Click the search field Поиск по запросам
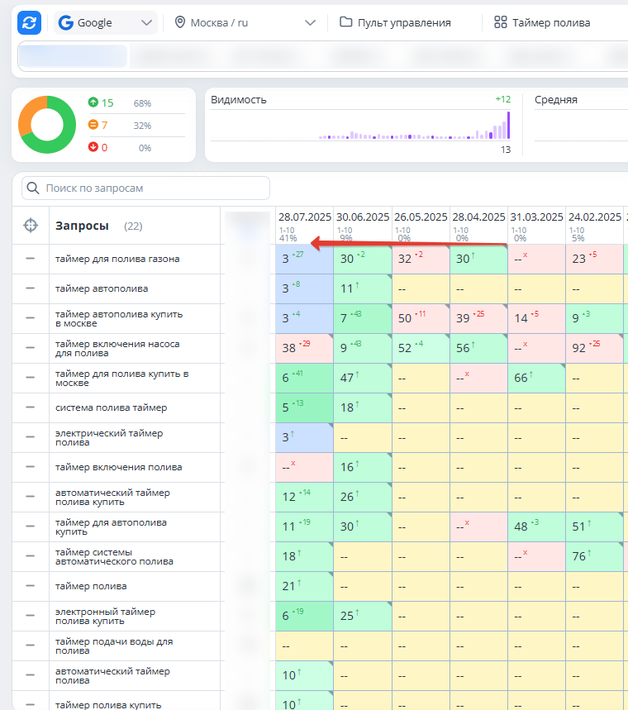Screen dimensions: 628x710 pyautogui.click(x=146, y=188)
